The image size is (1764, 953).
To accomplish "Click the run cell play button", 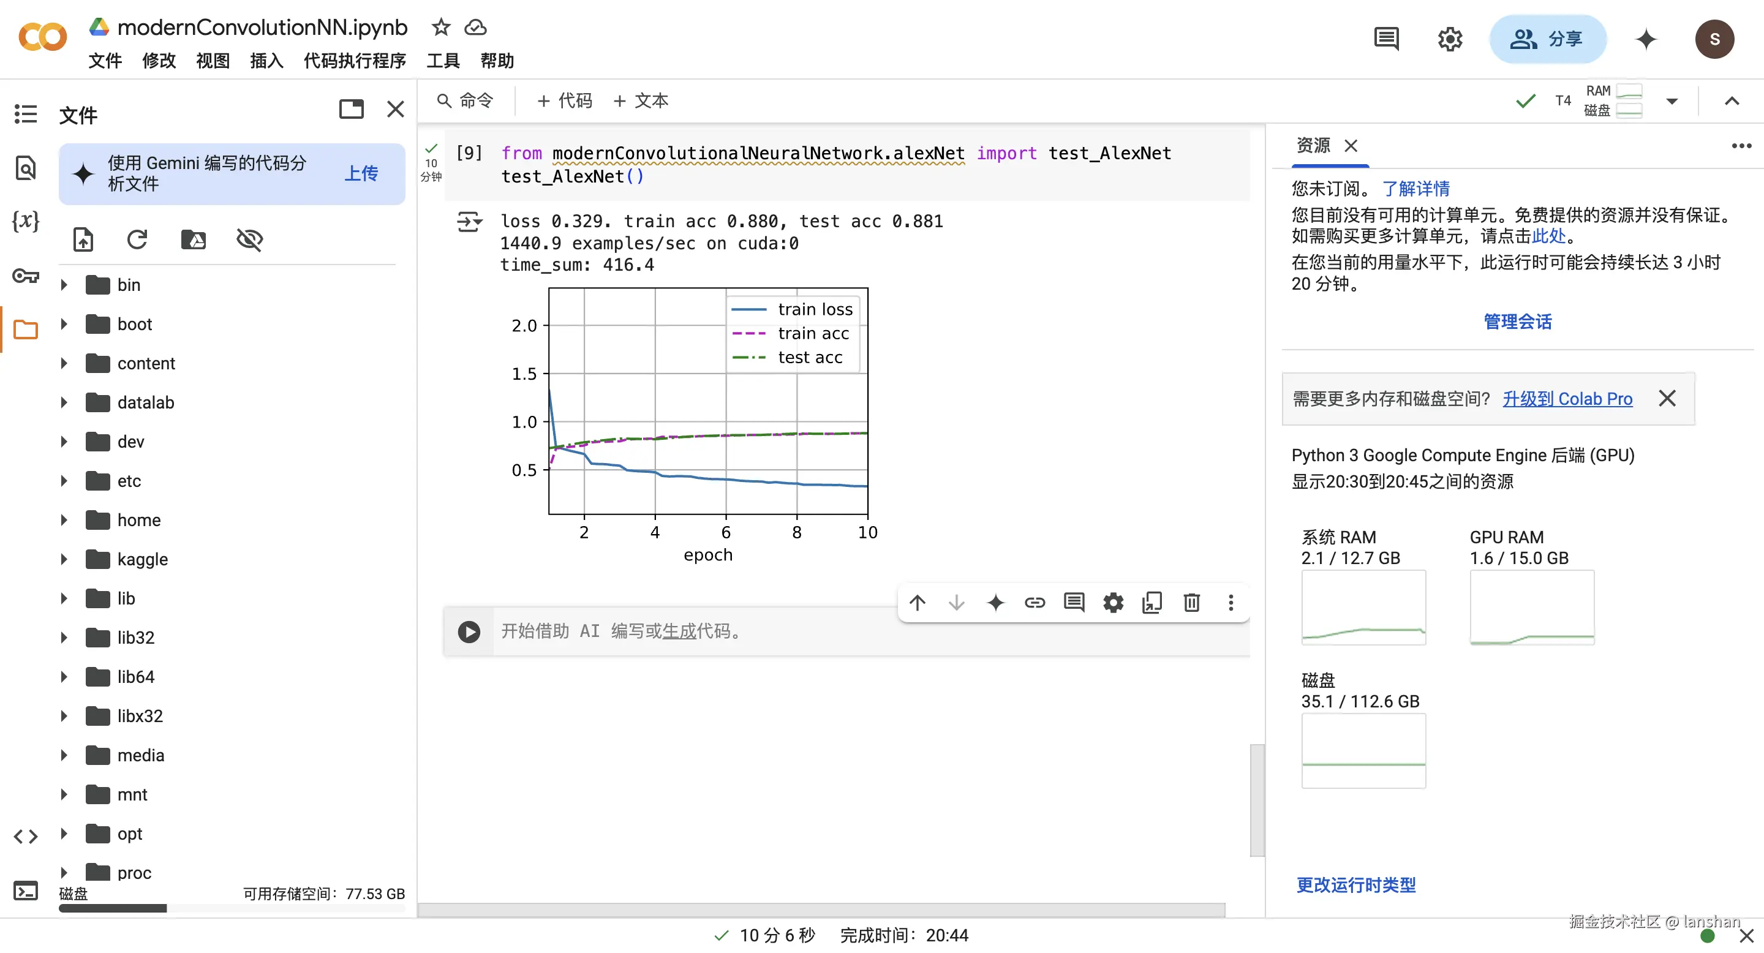I will [x=469, y=631].
